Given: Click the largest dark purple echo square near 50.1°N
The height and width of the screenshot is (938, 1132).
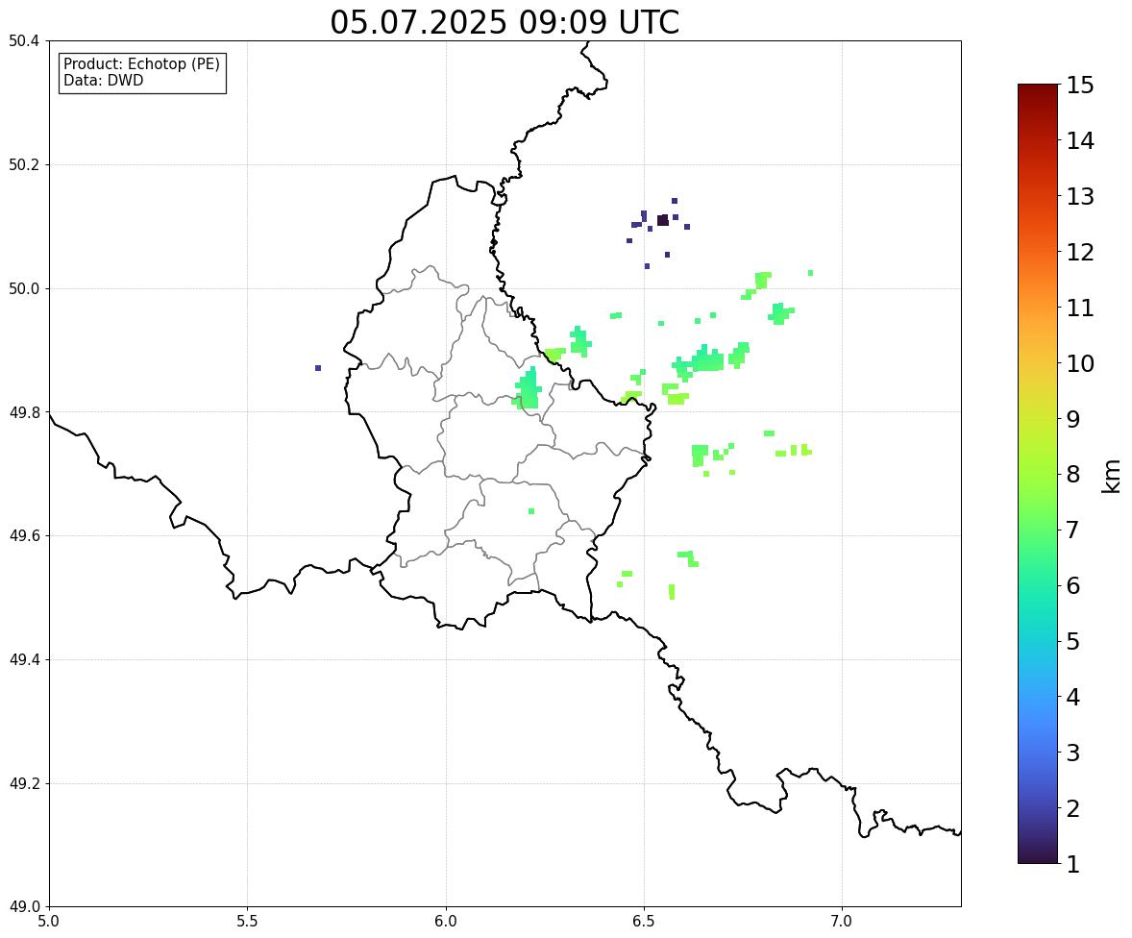Looking at the screenshot, I should pyautogui.click(x=663, y=220).
